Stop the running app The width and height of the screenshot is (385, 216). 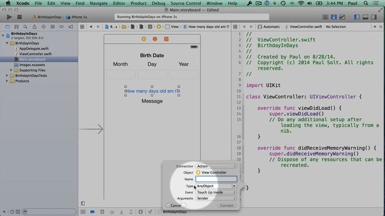coord(19,17)
